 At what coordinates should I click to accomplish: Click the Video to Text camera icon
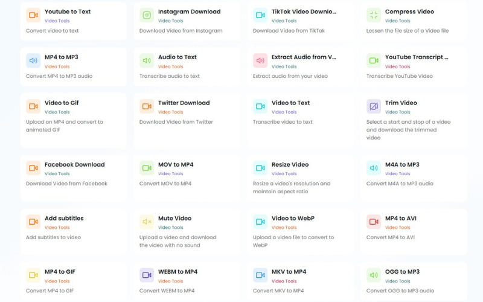(260, 106)
